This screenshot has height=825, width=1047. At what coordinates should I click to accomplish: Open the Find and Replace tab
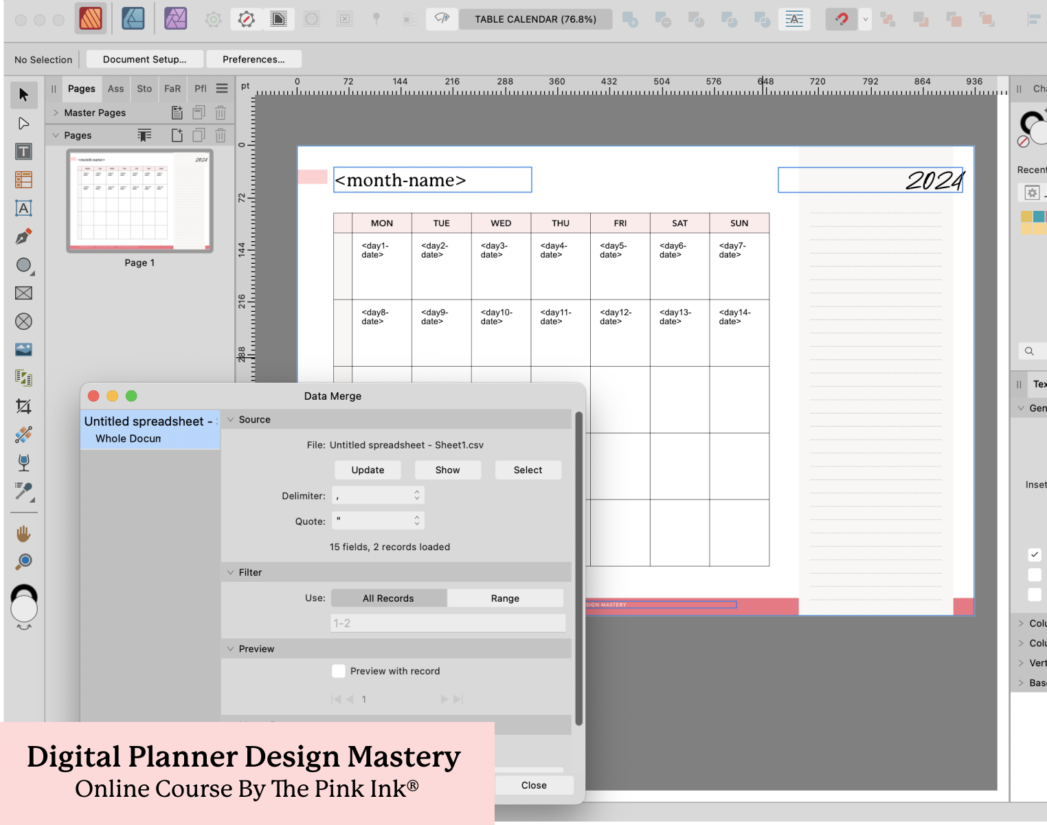click(172, 89)
